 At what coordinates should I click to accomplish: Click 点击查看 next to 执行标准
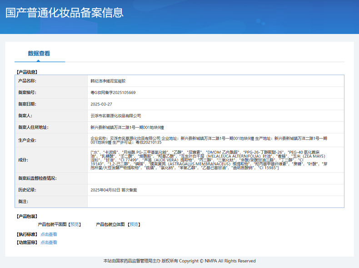49,234
